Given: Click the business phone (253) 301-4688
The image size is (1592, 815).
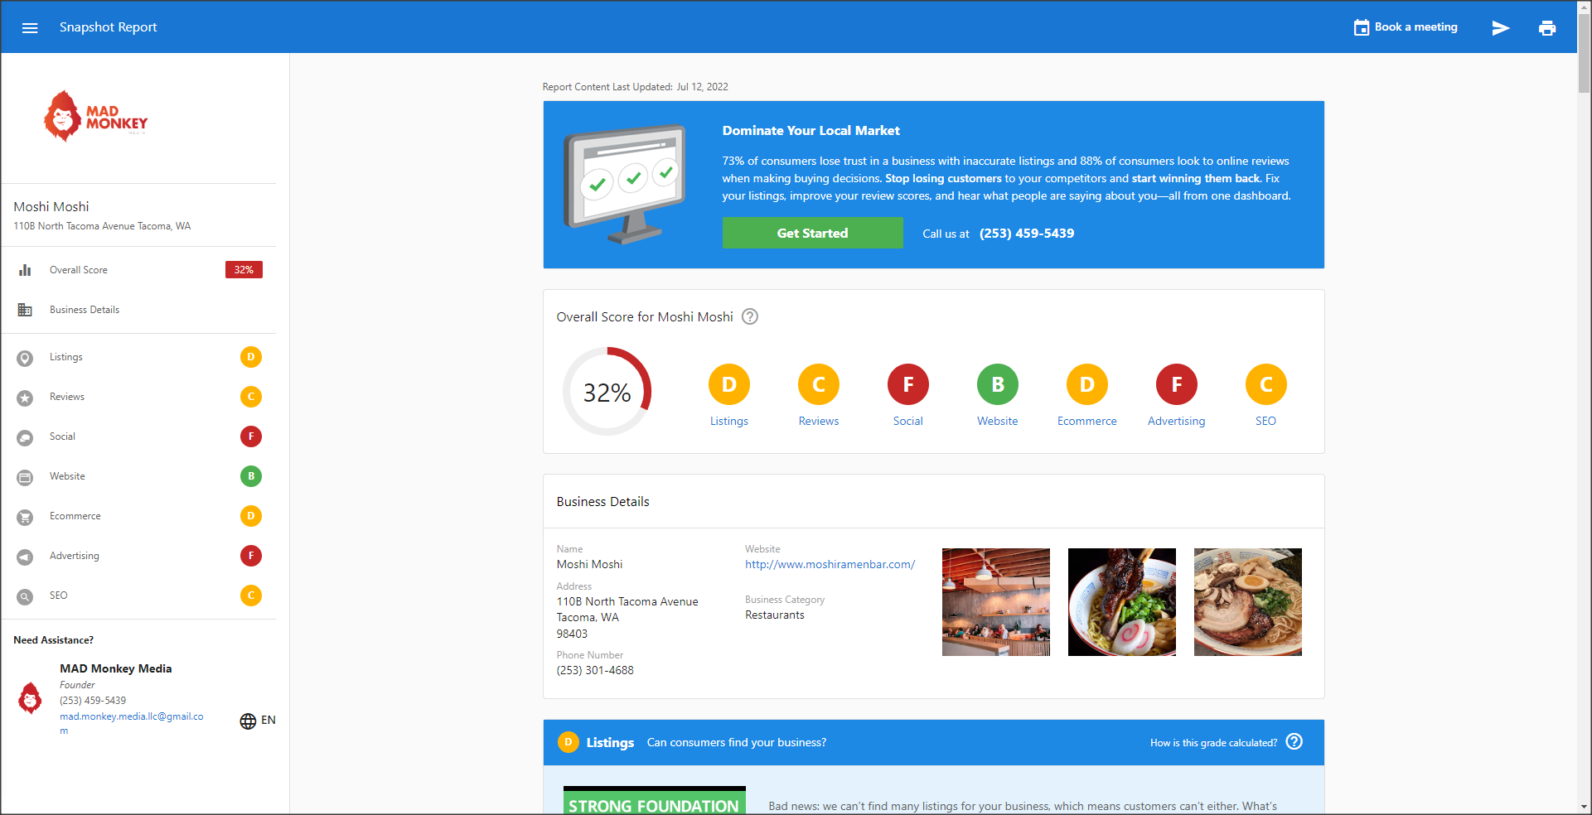Looking at the screenshot, I should (x=595, y=670).
